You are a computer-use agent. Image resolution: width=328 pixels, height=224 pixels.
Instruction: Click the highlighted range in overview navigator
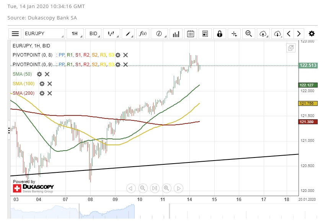107,212
